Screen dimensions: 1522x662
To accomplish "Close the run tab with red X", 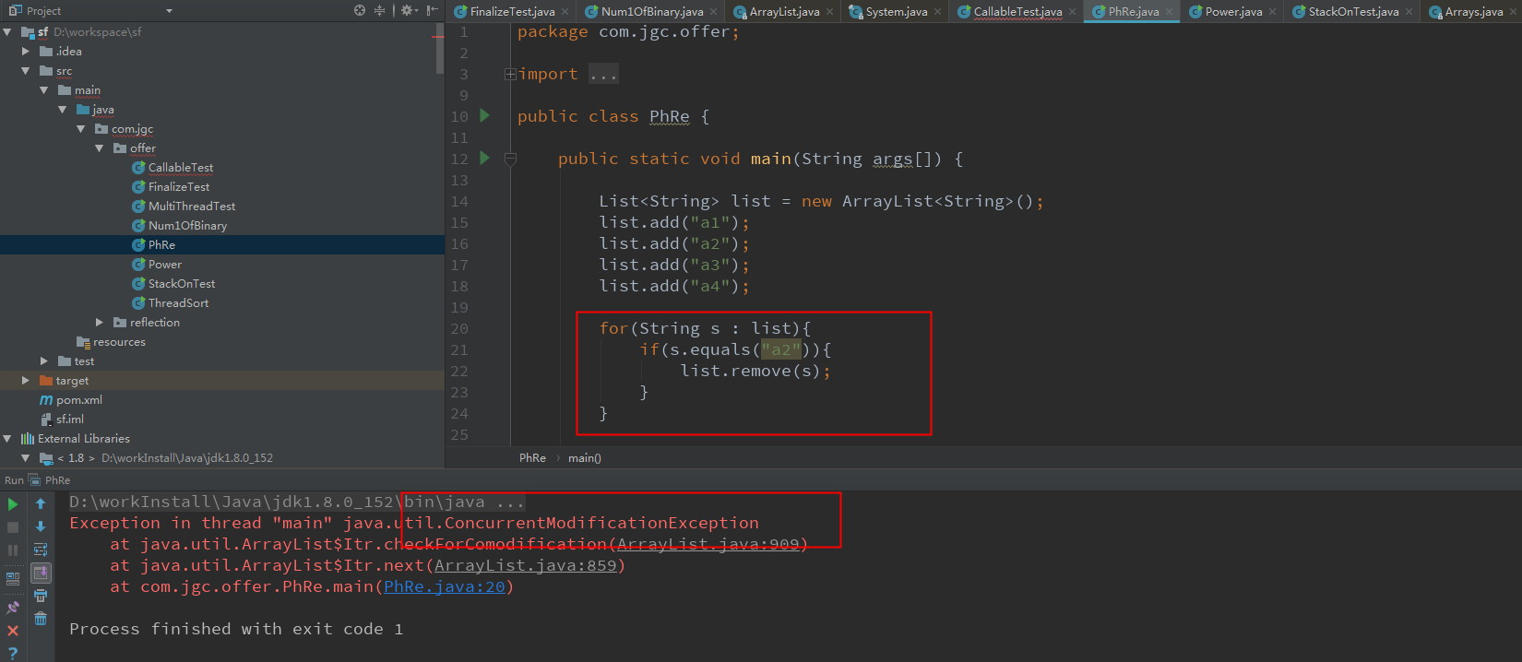I will click(13, 631).
